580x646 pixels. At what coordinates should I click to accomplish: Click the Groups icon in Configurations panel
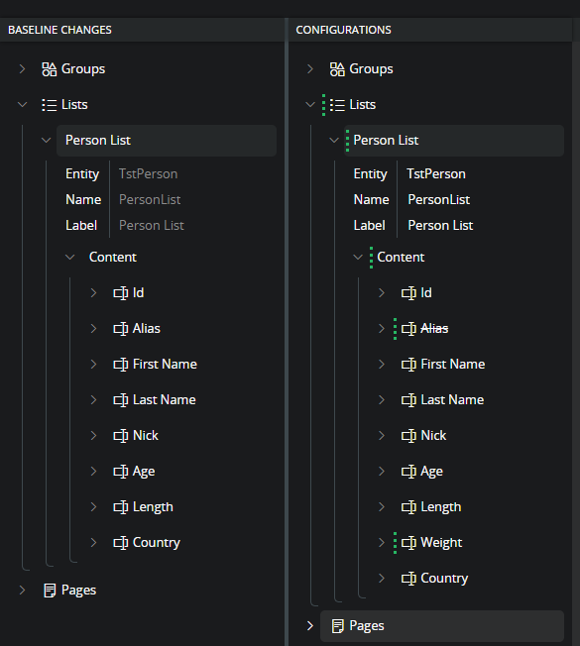337,69
